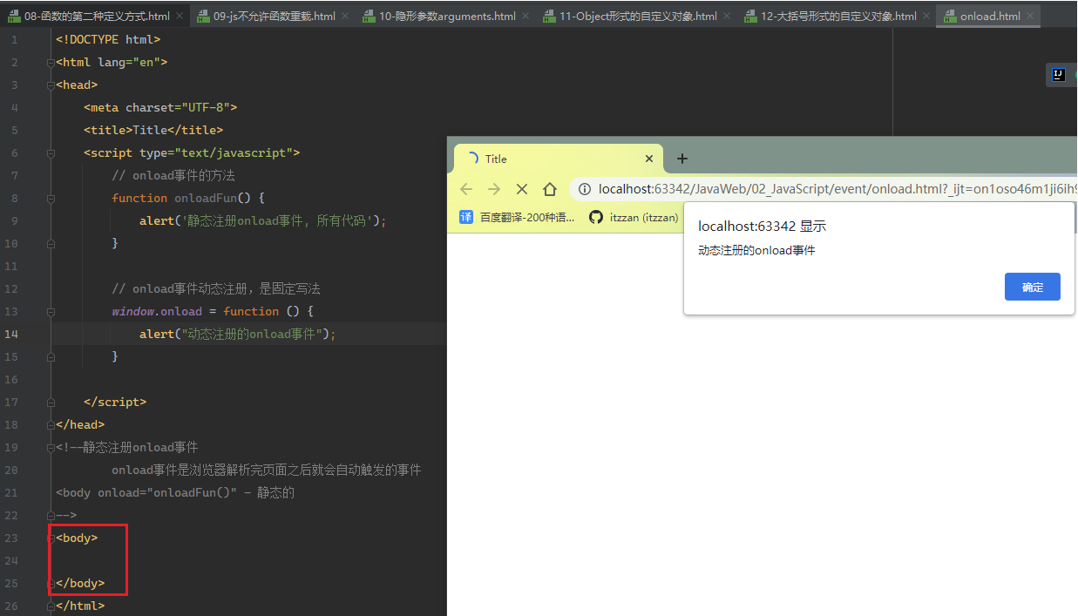The image size is (1078, 616).
Task: Click fold marker beside closing html tag
Action: point(51,606)
